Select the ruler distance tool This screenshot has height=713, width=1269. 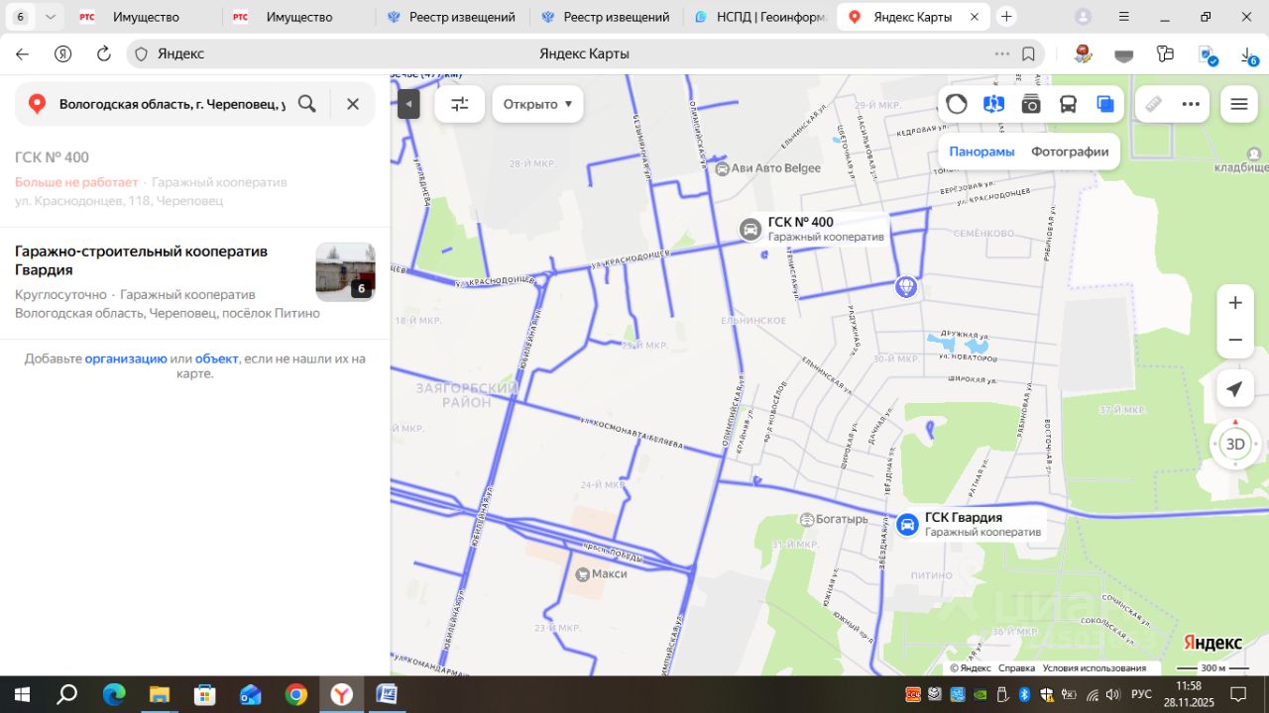point(1154,104)
